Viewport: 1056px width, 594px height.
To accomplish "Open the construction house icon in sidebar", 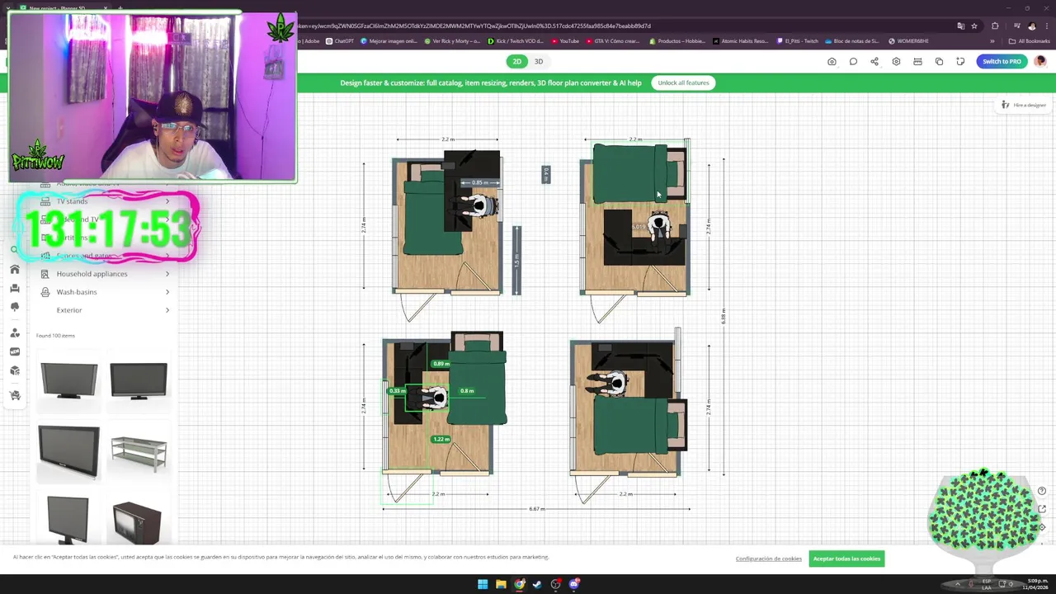I will coord(15,269).
